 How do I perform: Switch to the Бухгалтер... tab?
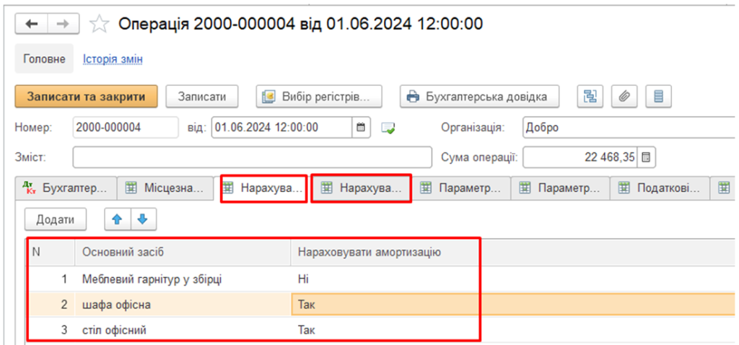tap(66, 188)
